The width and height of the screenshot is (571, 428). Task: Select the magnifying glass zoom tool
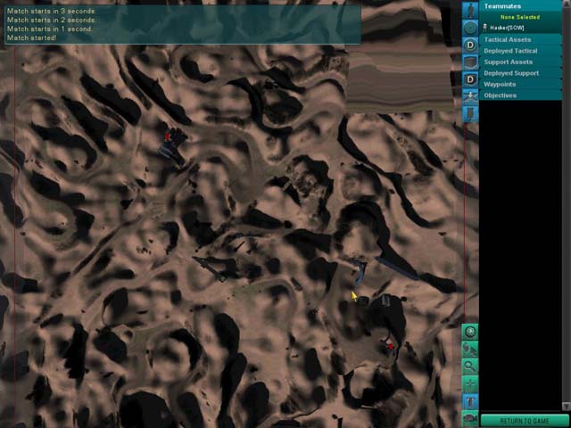(x=470, y=366)
